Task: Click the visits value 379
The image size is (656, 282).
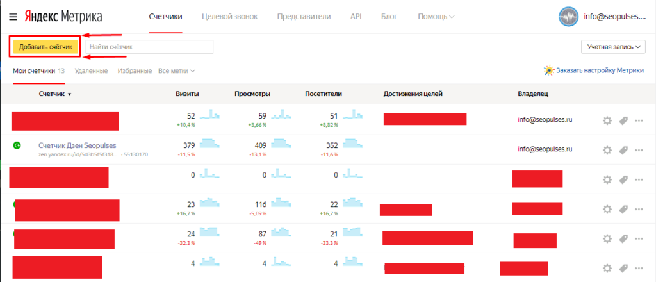Action: (x=190, y=145)
